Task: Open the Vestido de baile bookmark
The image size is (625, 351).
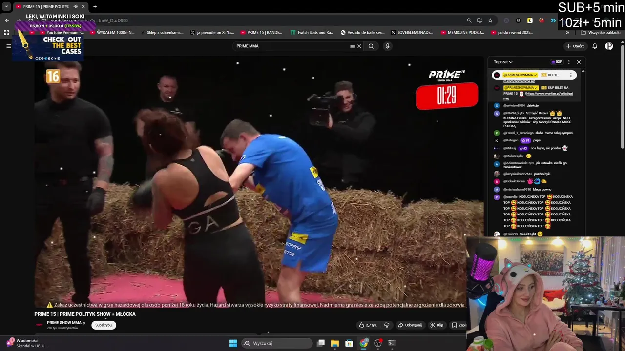Action: (x=363, y=33)
